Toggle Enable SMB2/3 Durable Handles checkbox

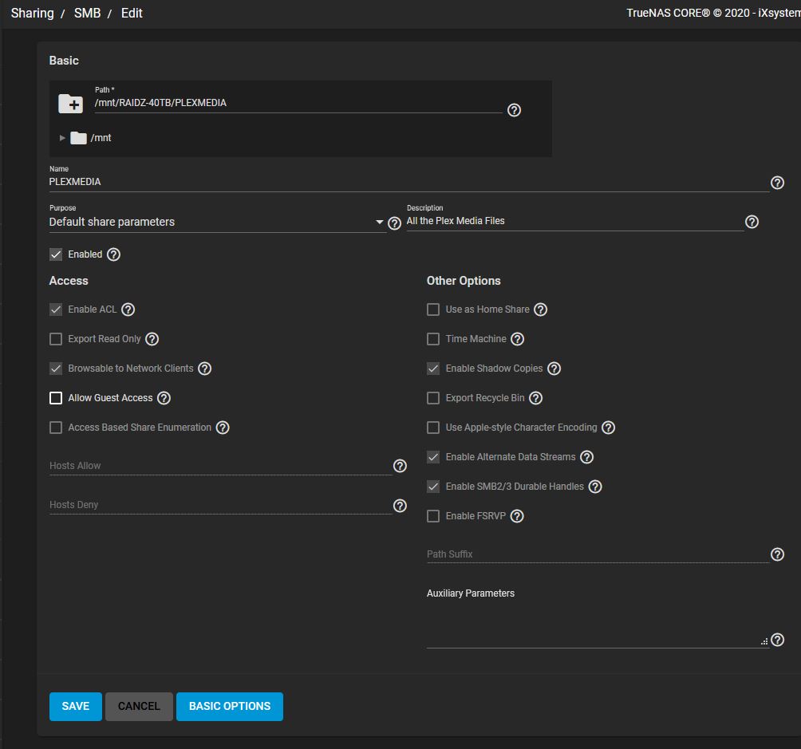coord(433,487)
